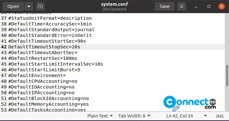Maximize the editor window
229x121 pixels.
[209, 6]
